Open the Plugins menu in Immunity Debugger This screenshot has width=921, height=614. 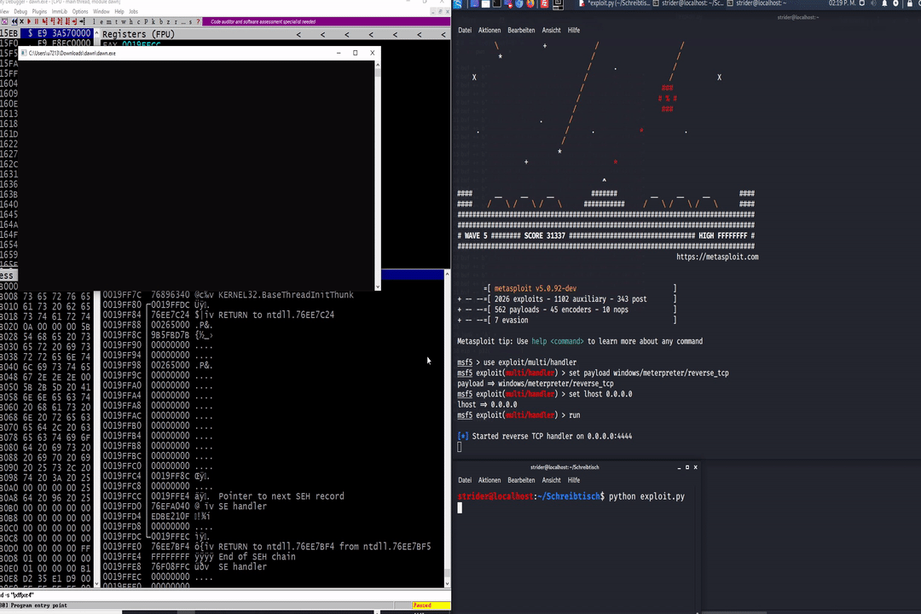pos(39,12)
